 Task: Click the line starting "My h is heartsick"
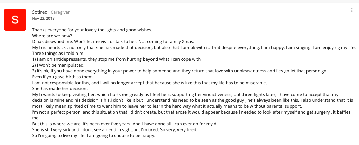point(194,48)
